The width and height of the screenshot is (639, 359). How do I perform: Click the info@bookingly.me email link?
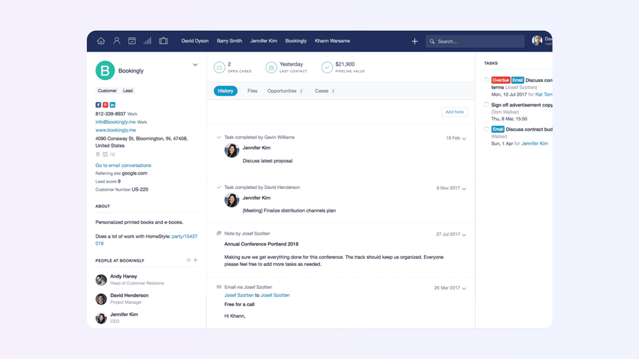(115, 122)
